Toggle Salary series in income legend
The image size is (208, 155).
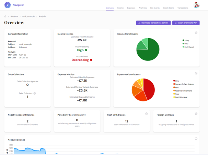tap(186, 40)
